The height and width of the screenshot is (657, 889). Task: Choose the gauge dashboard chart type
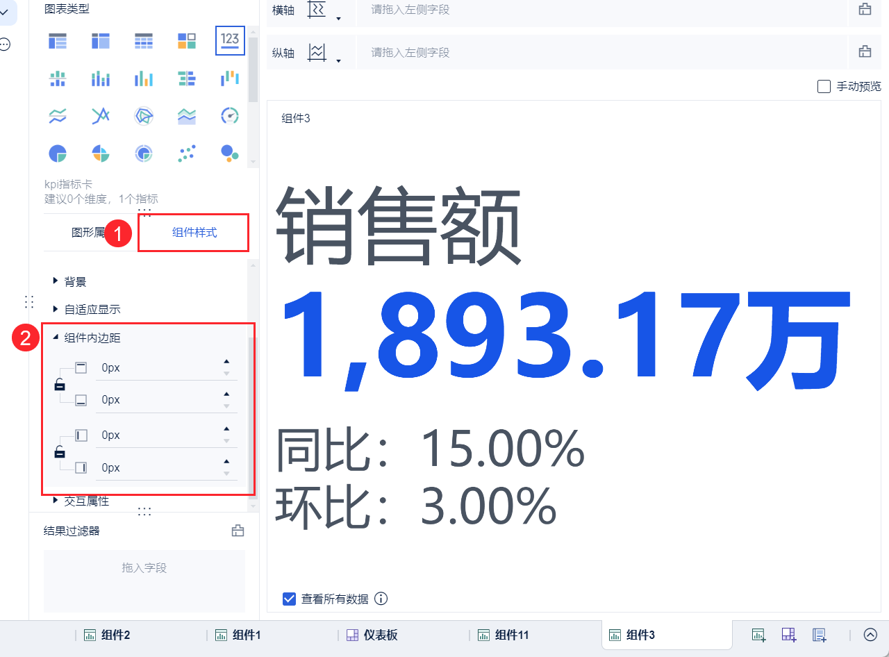[x=230, y=116]
